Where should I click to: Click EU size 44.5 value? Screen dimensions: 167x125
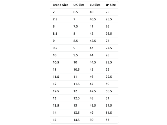click(x=93, y=62)
